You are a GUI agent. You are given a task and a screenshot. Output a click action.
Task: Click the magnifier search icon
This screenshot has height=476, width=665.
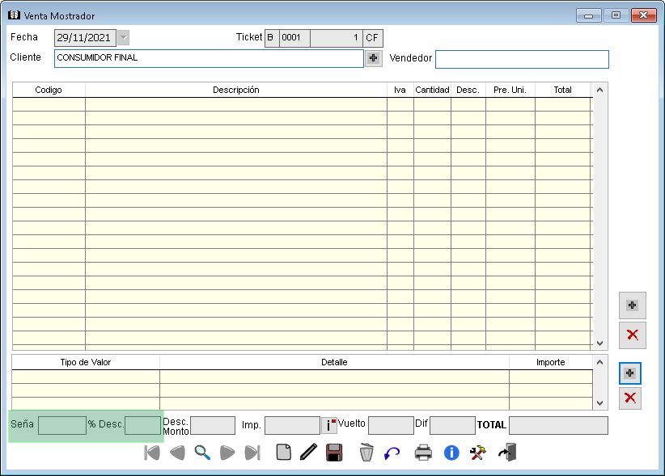(x=202, y=453)
